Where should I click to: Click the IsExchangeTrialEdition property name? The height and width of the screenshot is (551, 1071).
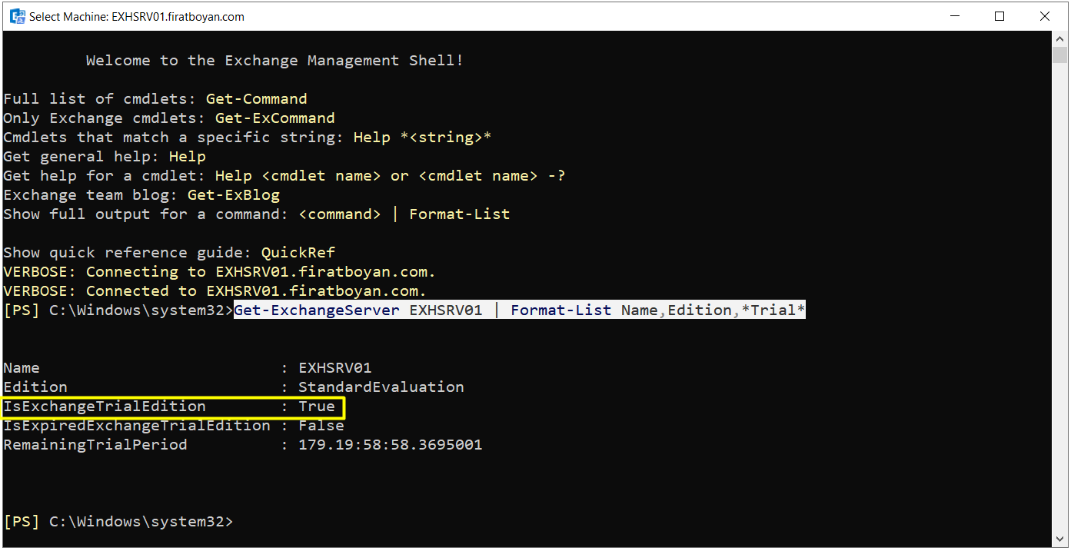click(x=105, y=407)
